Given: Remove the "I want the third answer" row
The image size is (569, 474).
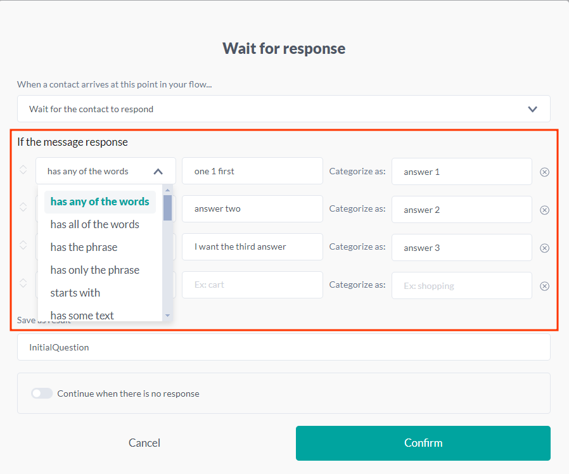Looking at the screenshot, I should click(x=545, y=248).
